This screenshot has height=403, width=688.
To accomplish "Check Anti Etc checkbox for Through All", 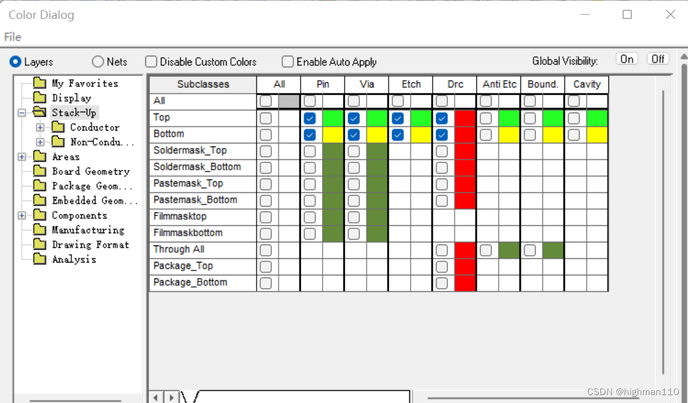I will tap(486, 250).
